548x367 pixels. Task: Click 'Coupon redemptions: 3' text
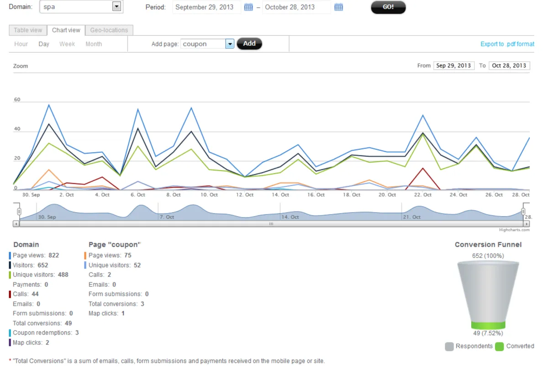pyautogui.click(x=46, y=333)
